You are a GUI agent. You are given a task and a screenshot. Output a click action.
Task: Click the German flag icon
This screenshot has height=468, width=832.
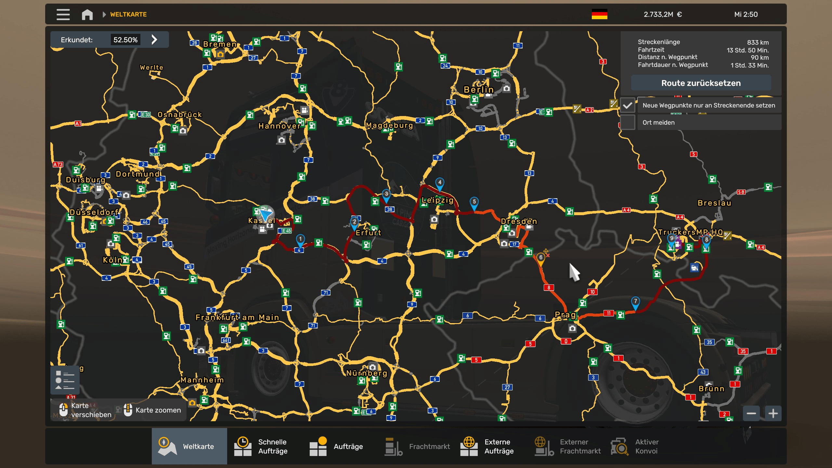coord(599,14)
